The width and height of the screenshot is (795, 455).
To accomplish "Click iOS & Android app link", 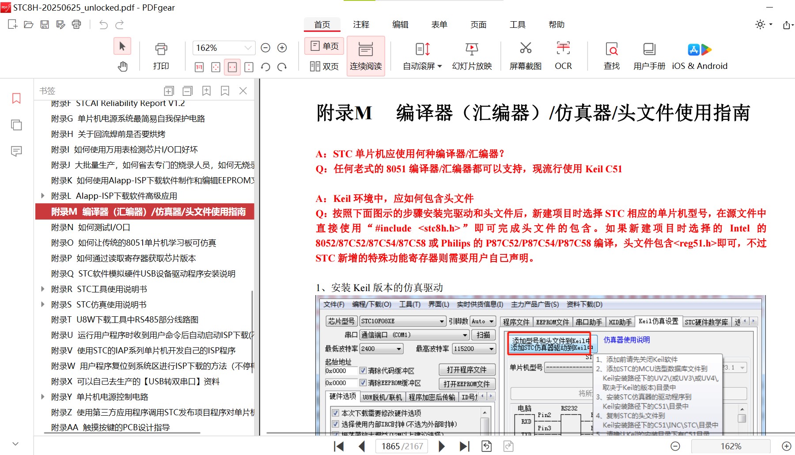I will pos(700,56).
